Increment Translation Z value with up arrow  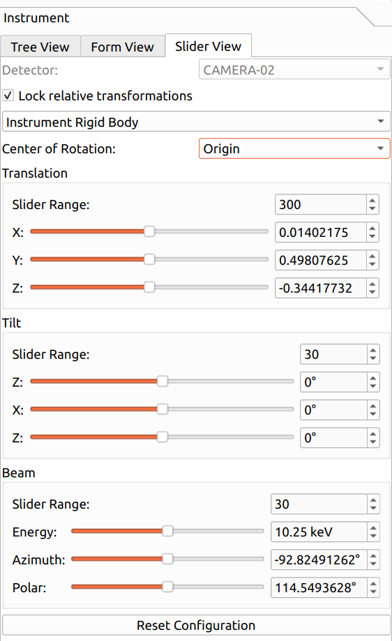[x=372, y=284]
